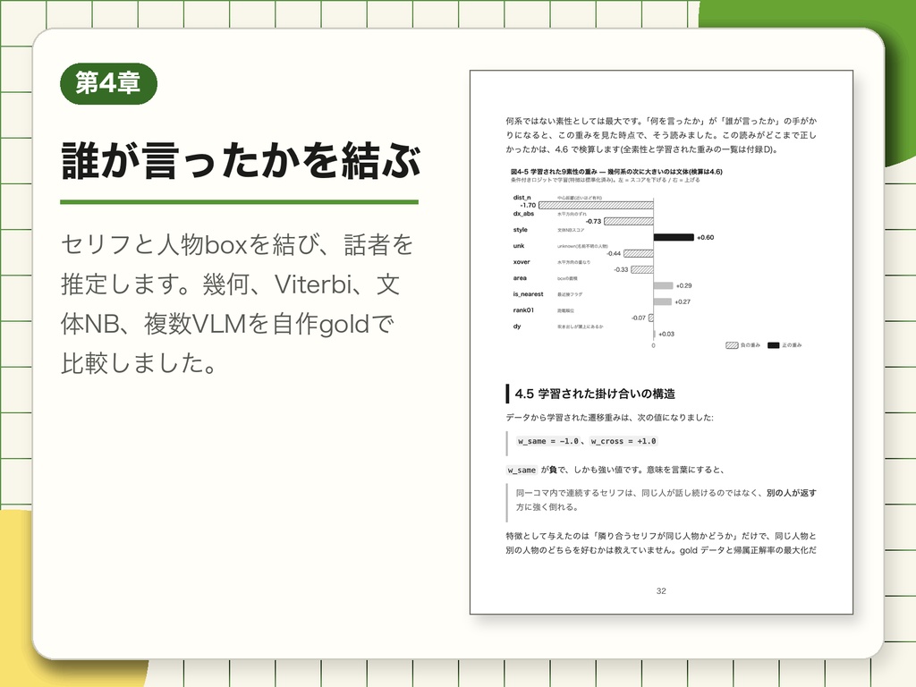Click the +0.03 value label
The image size is (916, 687).
click(x=666, y=335)
